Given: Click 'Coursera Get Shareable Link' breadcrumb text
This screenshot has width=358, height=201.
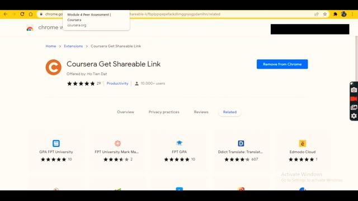Looking at the screenshot, I should point(116,46).
